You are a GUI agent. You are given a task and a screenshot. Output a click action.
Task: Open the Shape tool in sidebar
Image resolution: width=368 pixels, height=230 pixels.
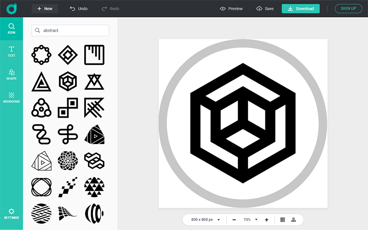click(11, 74)
